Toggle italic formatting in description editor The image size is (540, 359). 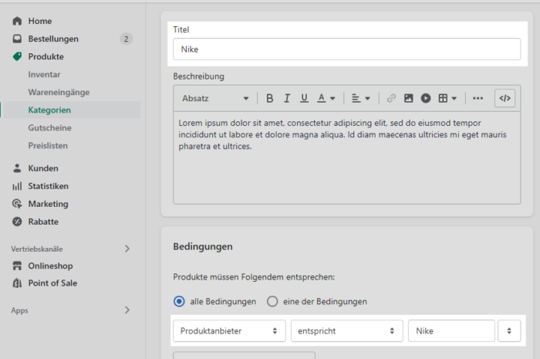(287, 99)
